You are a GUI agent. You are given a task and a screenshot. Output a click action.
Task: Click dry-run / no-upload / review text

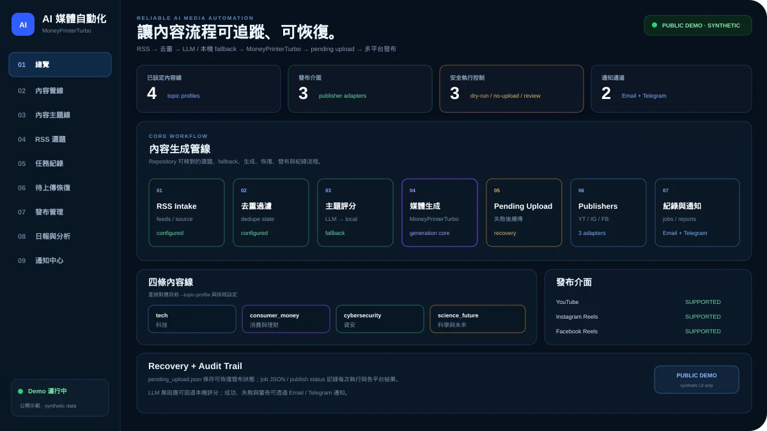point(505,96)
